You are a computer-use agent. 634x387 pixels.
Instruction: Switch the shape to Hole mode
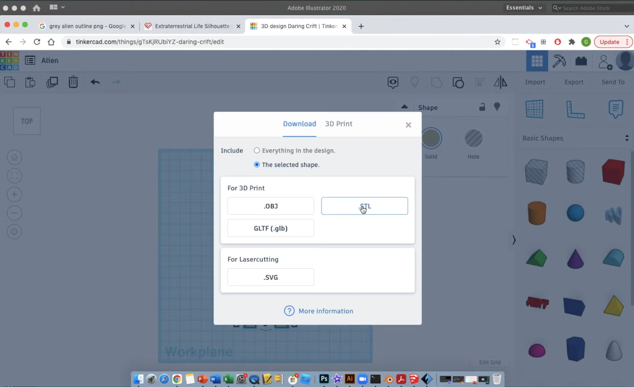[473, 138]
